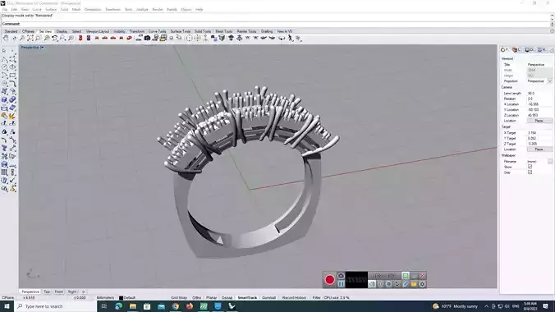The width and height of the screenshot is (555, 312).
Task: Edit the Lens Length value field
Action: 539,93
